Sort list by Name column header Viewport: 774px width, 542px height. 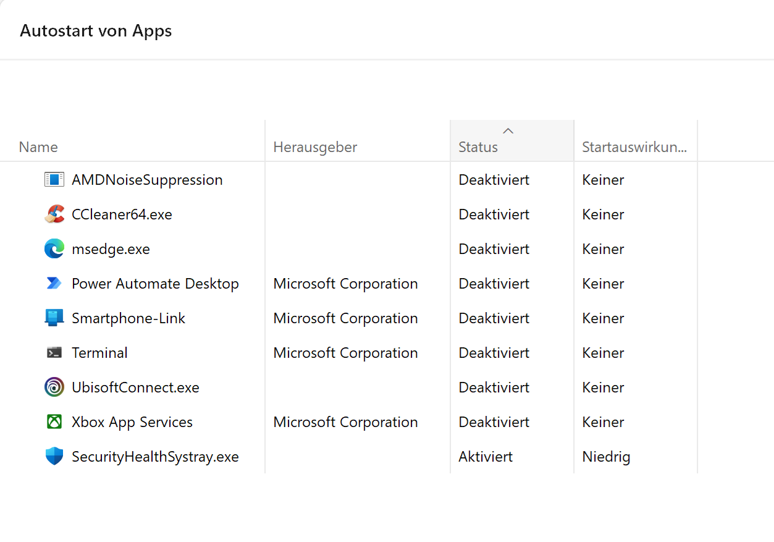(38, 147)
